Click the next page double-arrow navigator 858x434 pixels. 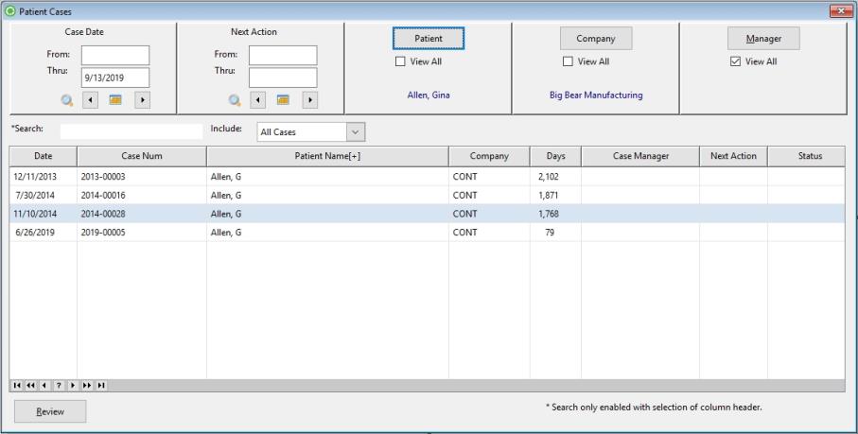[87, 386]
